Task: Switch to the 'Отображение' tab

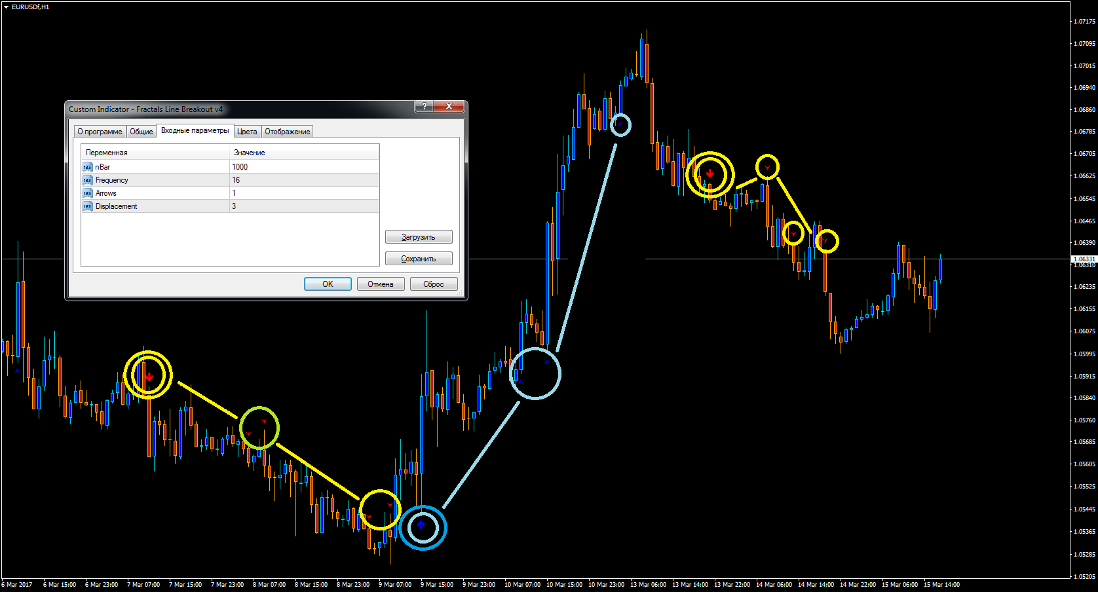Action: [x=287, y=132]
